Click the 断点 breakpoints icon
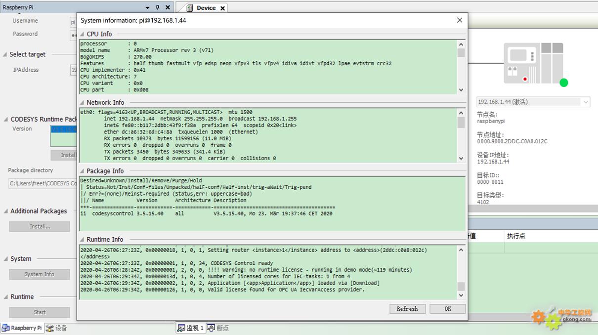598x335 pixels. pyautogui.click(x=211, y=328)
